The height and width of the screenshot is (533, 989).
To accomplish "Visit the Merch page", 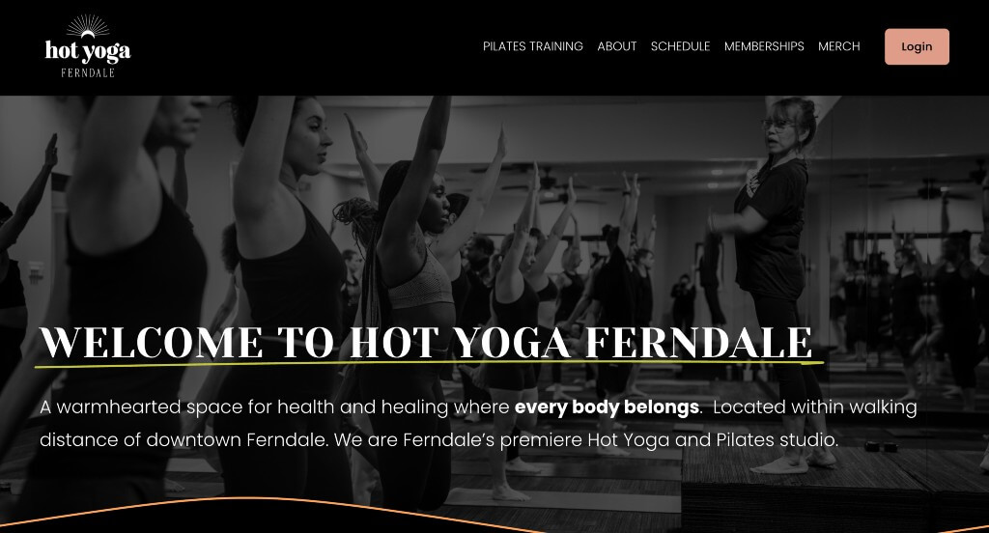I will [839, 46].
